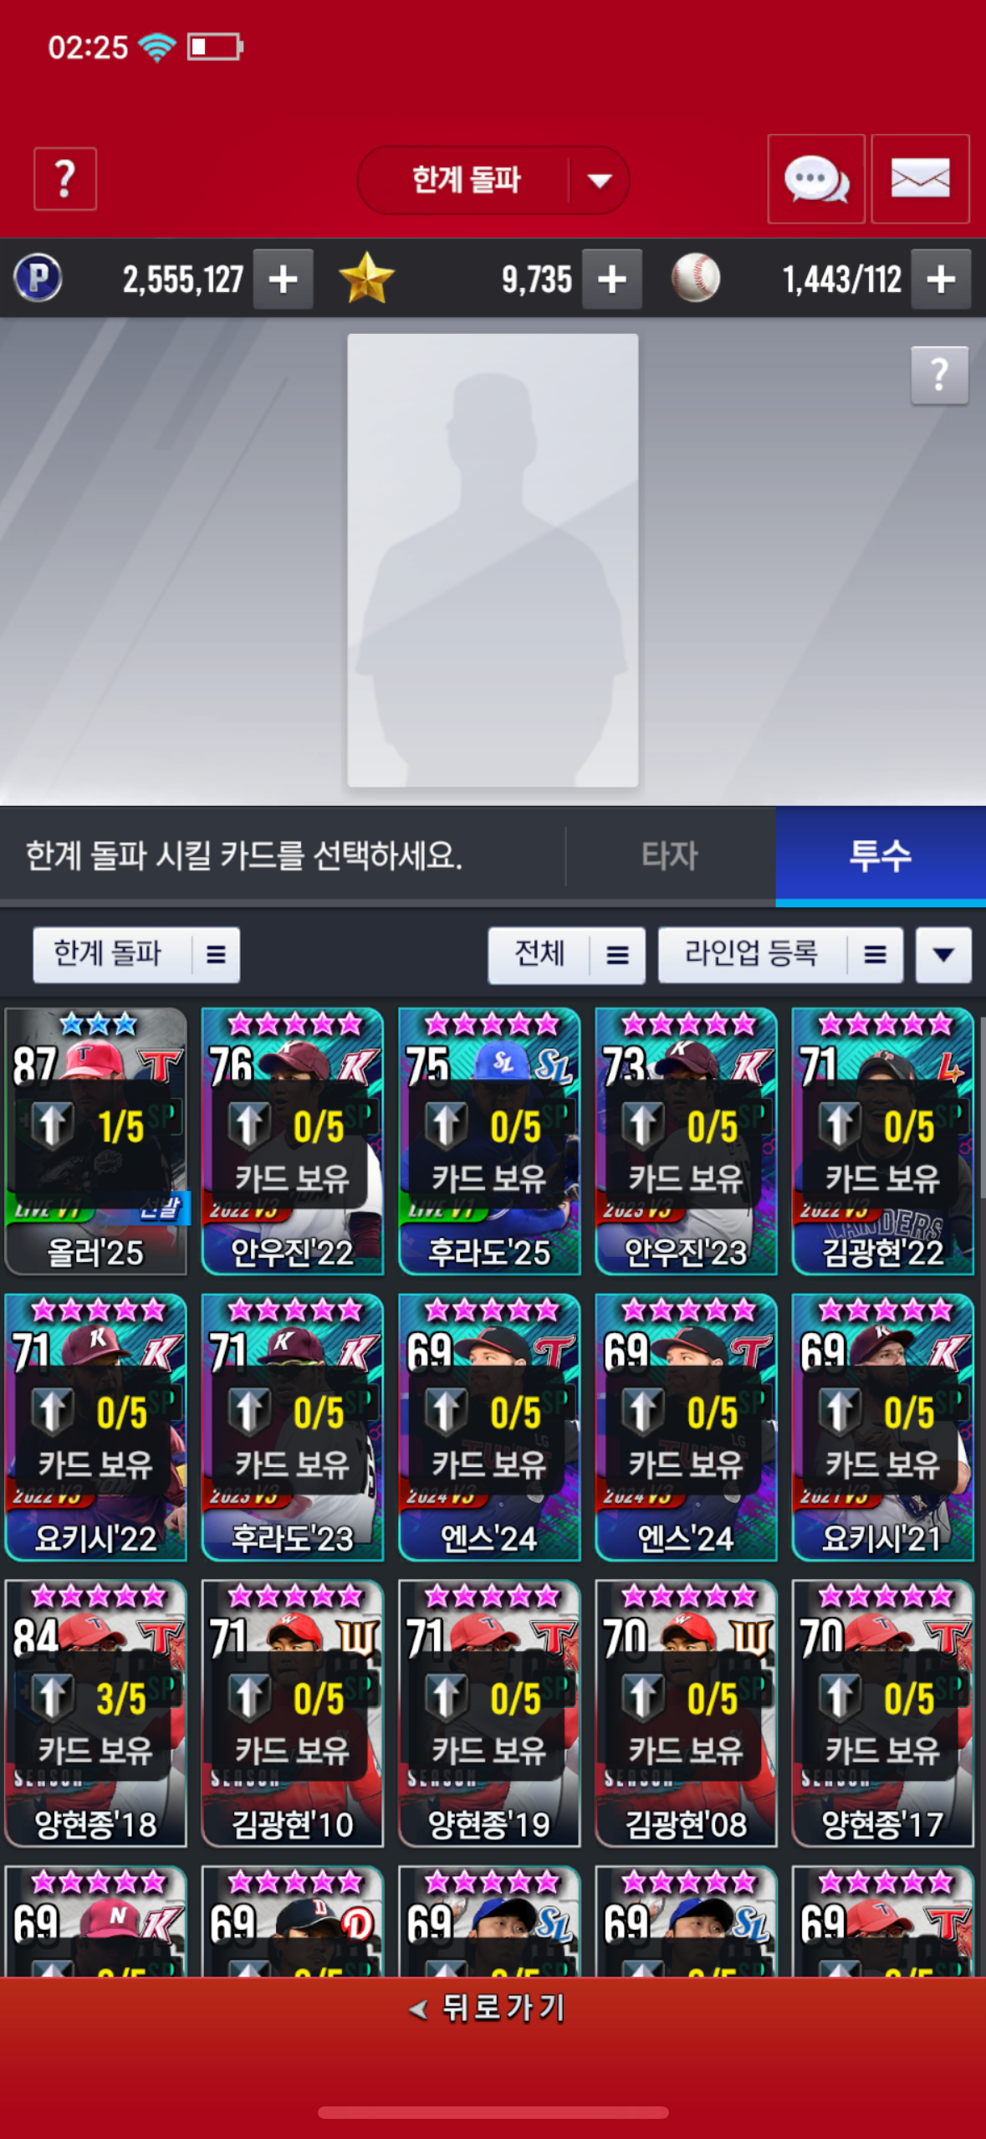
Task: Open the help question mark icon in header
Action: [x=65, y=178]
